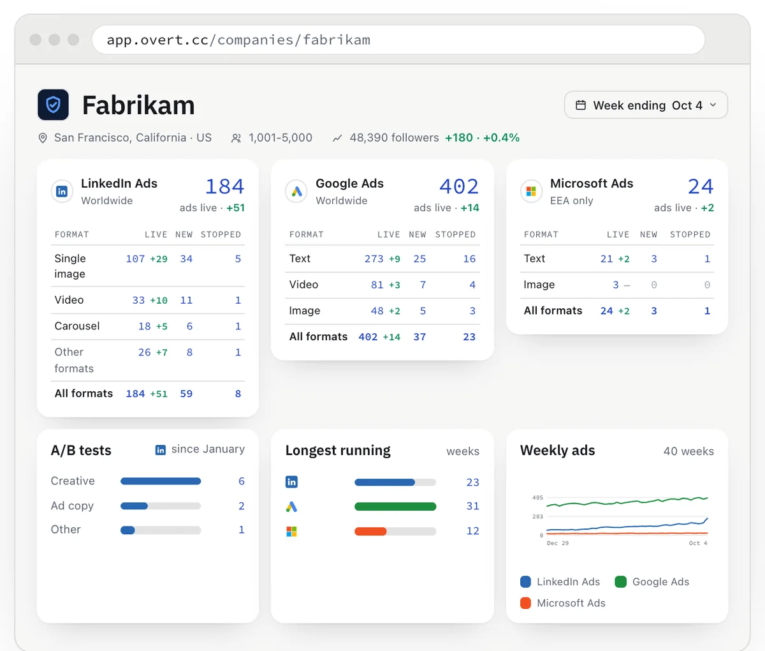Click Text row in Google Ads table
The width and height of the screenshot is (765, 651).
tap(382, 258)
